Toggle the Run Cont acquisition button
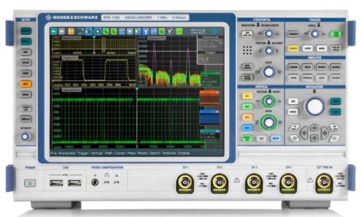The height and width of the screenshot is (217, 362). 335,34
